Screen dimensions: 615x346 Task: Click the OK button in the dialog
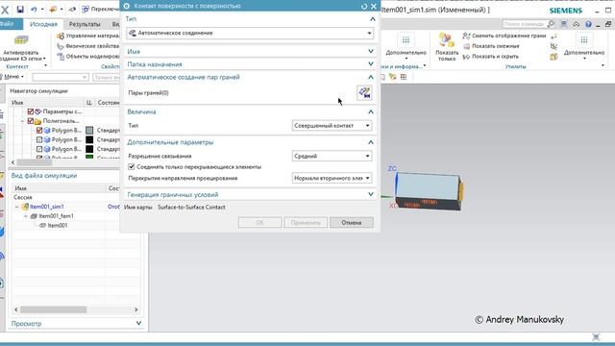point(259,222)
